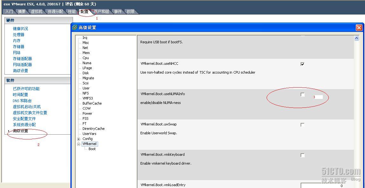Viewport: 365px width, 188px height.
Task: Open 高级设置 in the software list
Action: (21, 131)
